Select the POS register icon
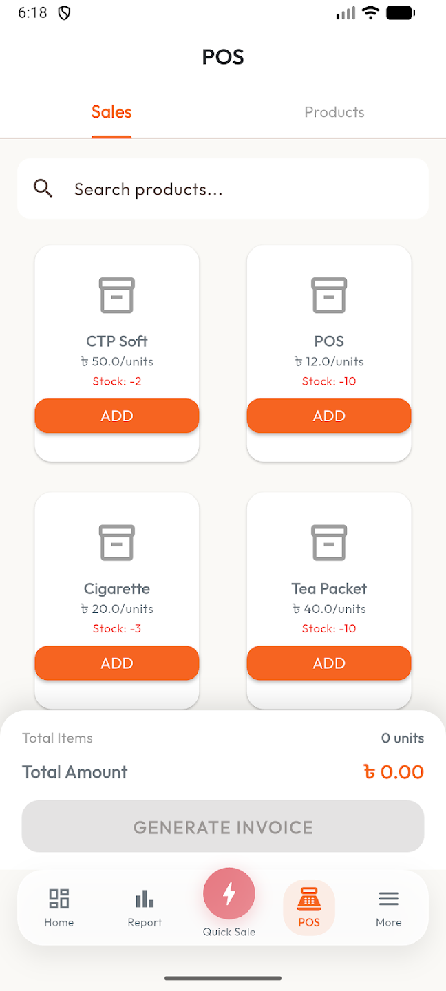This screenshot has width=446, height=991. click(309, 899)
